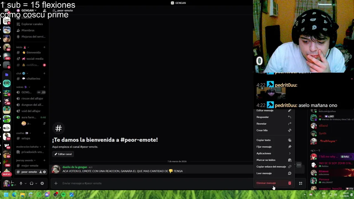
Task: Join the aura farm... voice channel
Action: click(x=31, y=117)
